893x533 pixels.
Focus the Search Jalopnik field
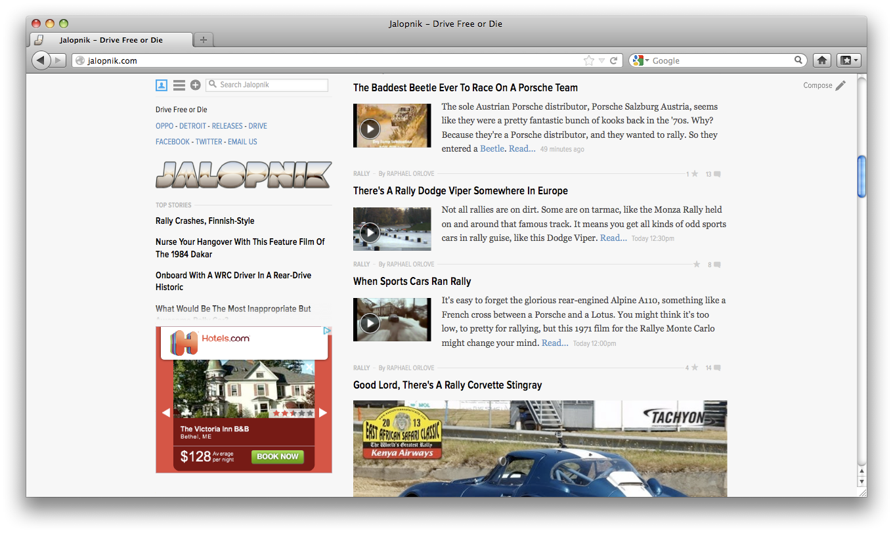pos(267,85)
